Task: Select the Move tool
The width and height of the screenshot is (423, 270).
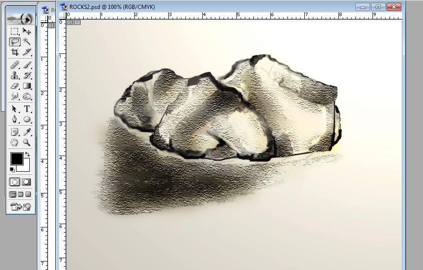Action: click(27, 32)
